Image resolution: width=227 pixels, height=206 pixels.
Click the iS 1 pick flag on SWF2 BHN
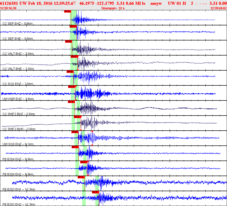[77, 117]
